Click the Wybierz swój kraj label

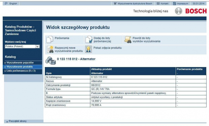15,42
